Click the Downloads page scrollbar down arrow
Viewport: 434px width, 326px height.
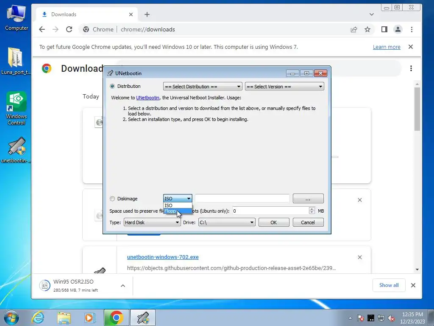point(417,270)
